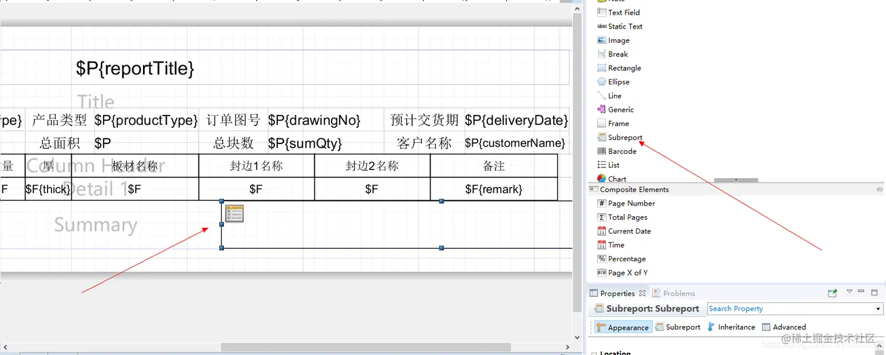Viewport: 886px width, 355px height.
Task: Switch to the Problems tab
Action: pos(674,293)
